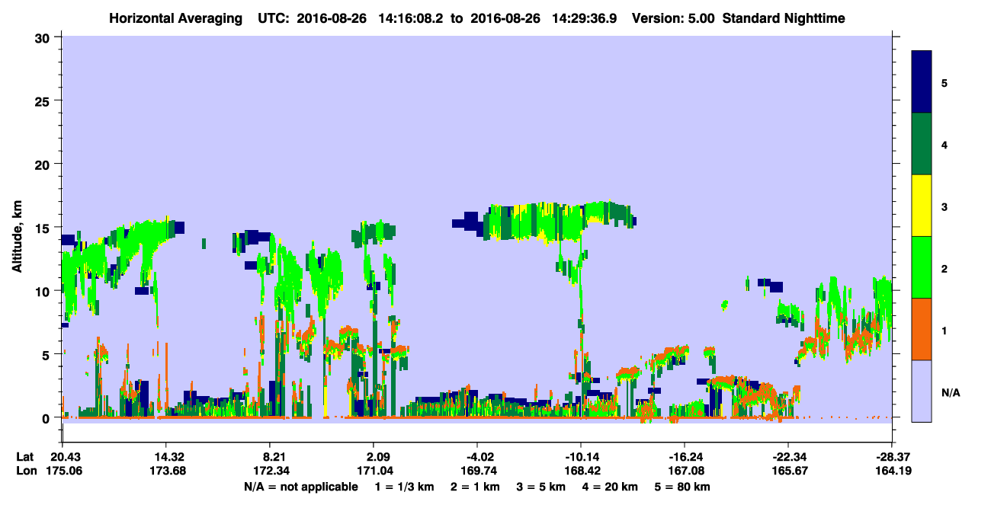Click colorbar label 3

tap(944, 206)
